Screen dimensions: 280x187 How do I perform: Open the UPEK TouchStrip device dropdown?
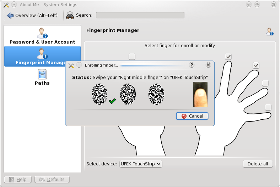pyautogui.click(x=141, y=164)
